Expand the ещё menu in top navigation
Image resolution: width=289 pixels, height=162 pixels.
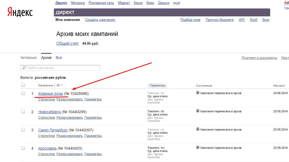[176, 3]
